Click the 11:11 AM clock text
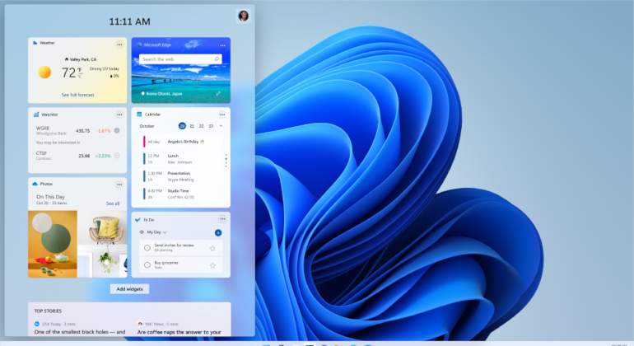 129,21
